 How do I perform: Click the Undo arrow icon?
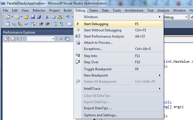pos(68,17)
